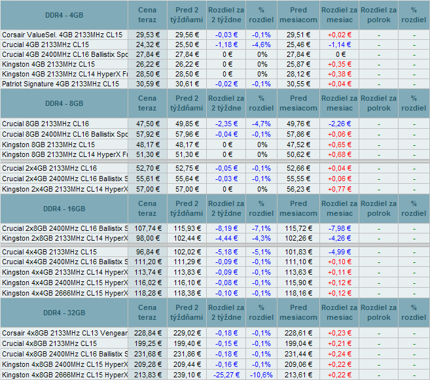
Task: Click current price 96,84 € cell
Action: 148,252
